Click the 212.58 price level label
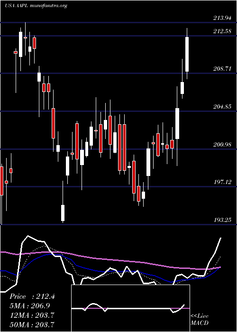 (222, 32)
